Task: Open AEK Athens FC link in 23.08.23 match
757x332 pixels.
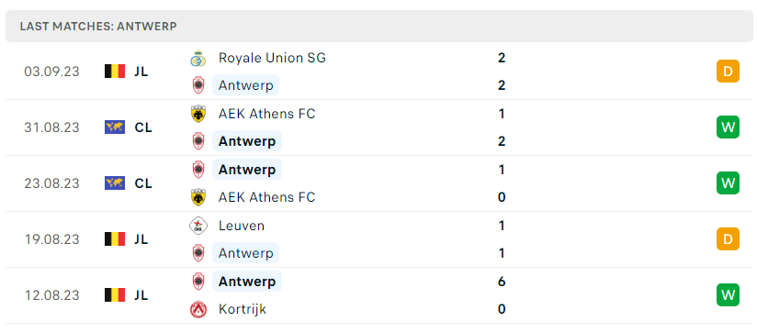Action: tap(267, 197)
